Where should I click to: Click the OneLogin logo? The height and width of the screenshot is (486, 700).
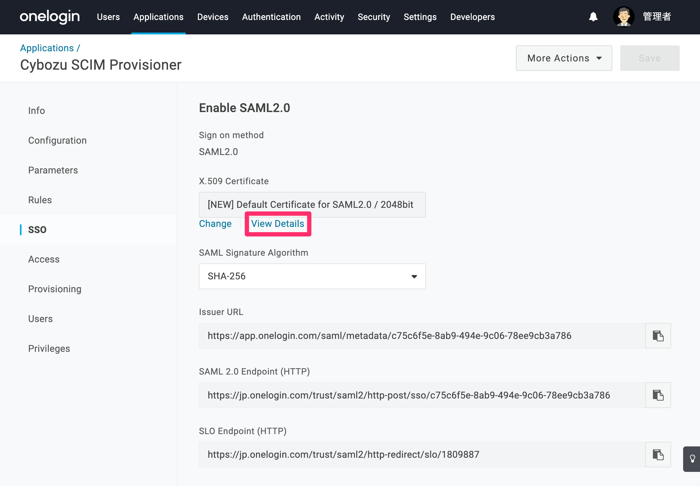[50, 17]
